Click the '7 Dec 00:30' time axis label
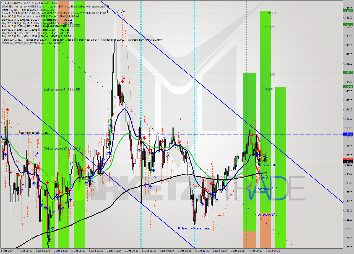Screen dimensions: 354x254 255,251
